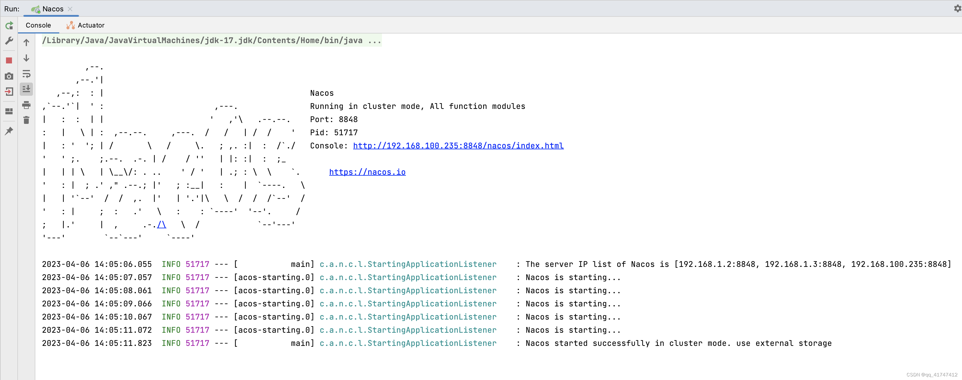
Task: Capture a snapshot with the camera icon
Action: click(9, 76)
